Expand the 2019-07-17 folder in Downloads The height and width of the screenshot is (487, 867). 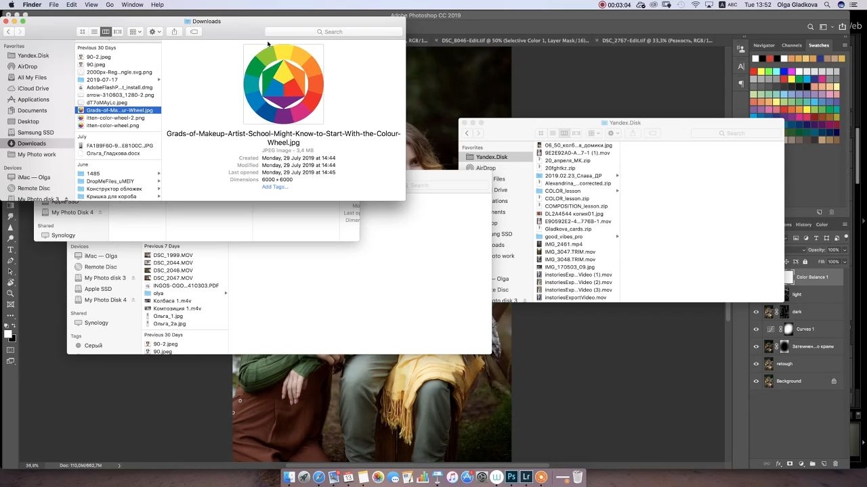pyautogui.click(x=159, y=80)
